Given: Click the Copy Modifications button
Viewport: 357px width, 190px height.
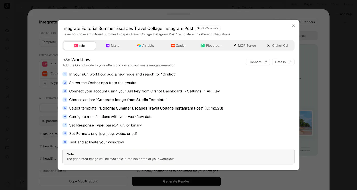Looking at the screenshot, I should click(x=83, y=181).
